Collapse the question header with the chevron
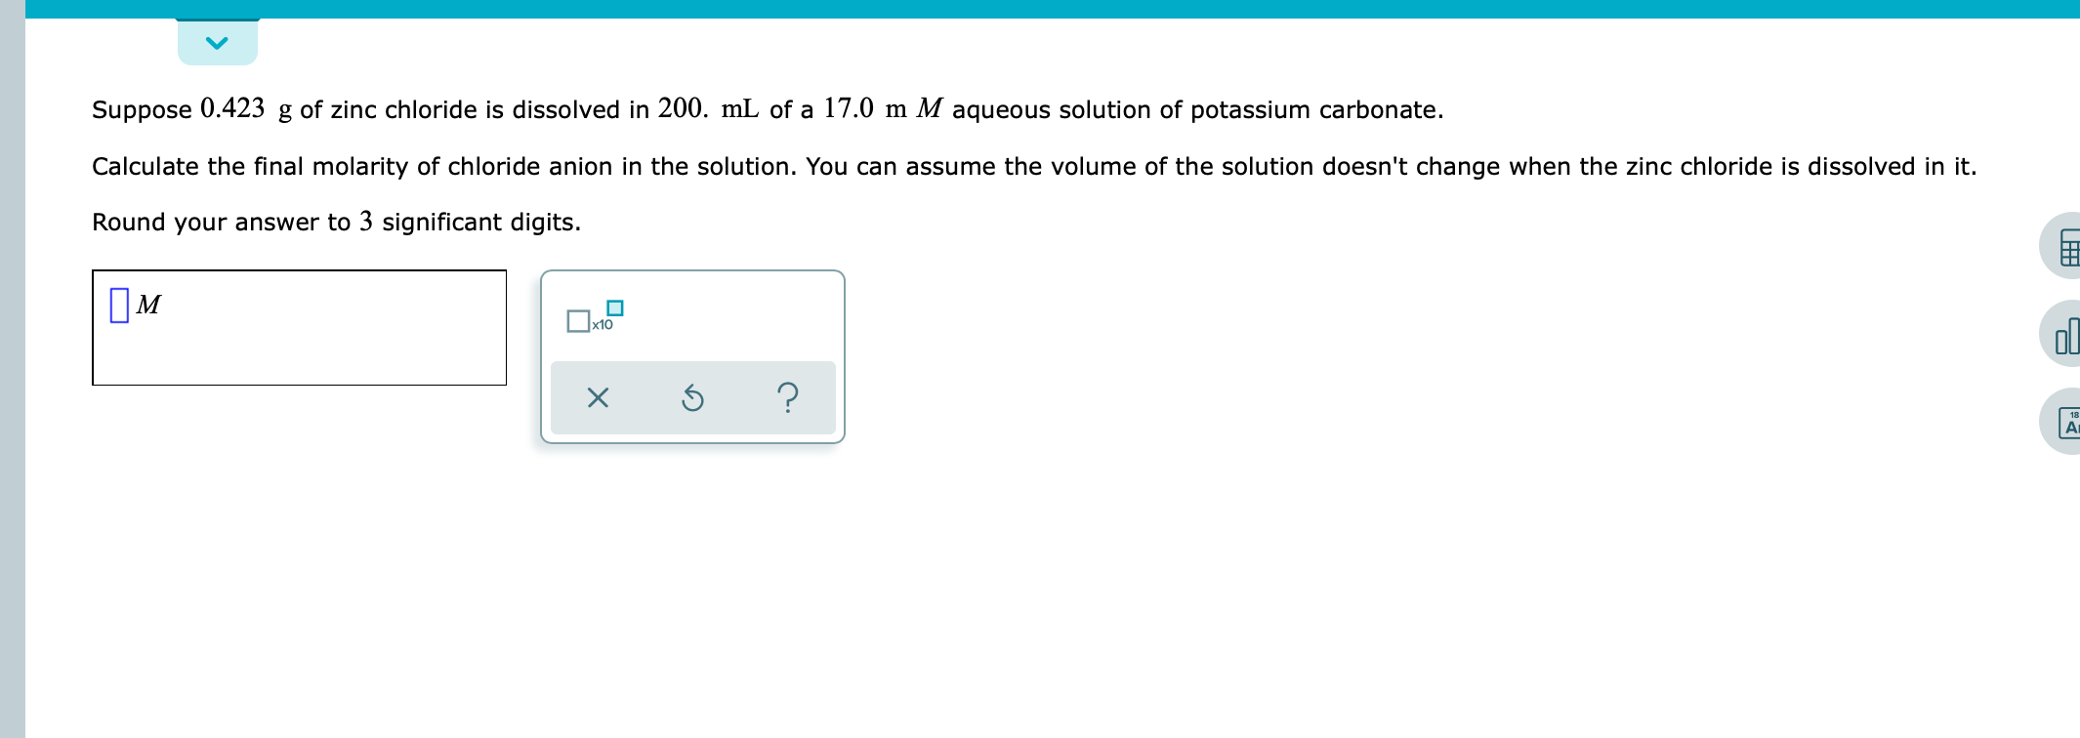Image resolution: width=2080 pixels, height=738 pixels. pyautogui.click(x=217, y=41)
